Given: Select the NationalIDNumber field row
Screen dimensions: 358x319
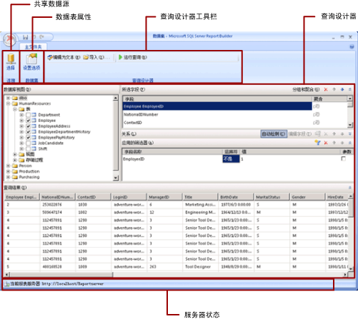Looking at the screenshot, I should click(x=217, y=115).
